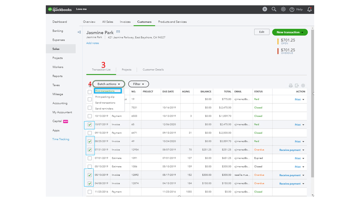
Task: Click the Add notes link
Action: tap(93, 43)
